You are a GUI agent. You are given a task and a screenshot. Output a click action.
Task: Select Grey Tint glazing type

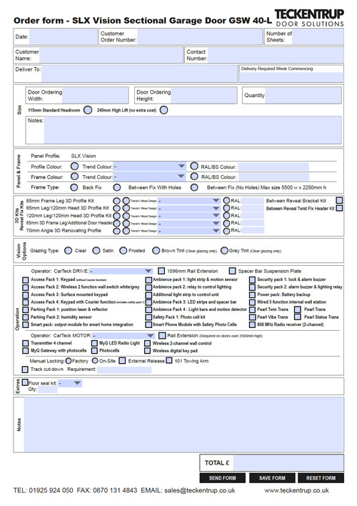pyautogui.click(x=224, y=250)
